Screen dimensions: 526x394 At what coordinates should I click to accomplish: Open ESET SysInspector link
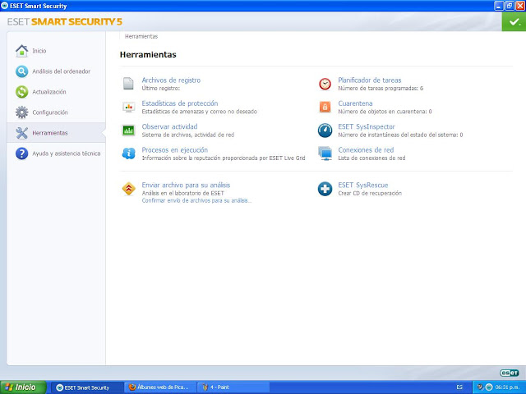pyautogui.click(x=367, y=126)
